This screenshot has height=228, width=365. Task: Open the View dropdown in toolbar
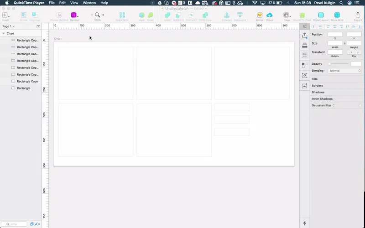tap(287, 15)
